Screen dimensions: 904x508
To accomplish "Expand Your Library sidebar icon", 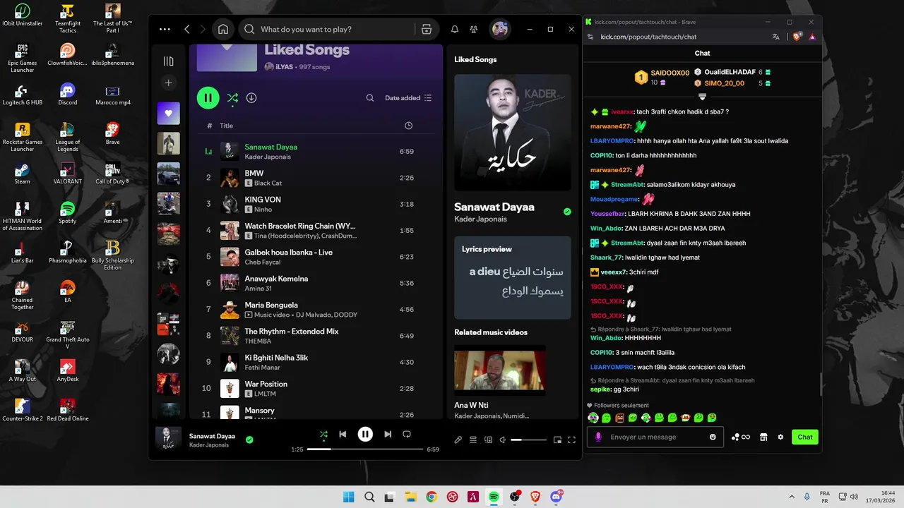I will (x=168, y=61).
